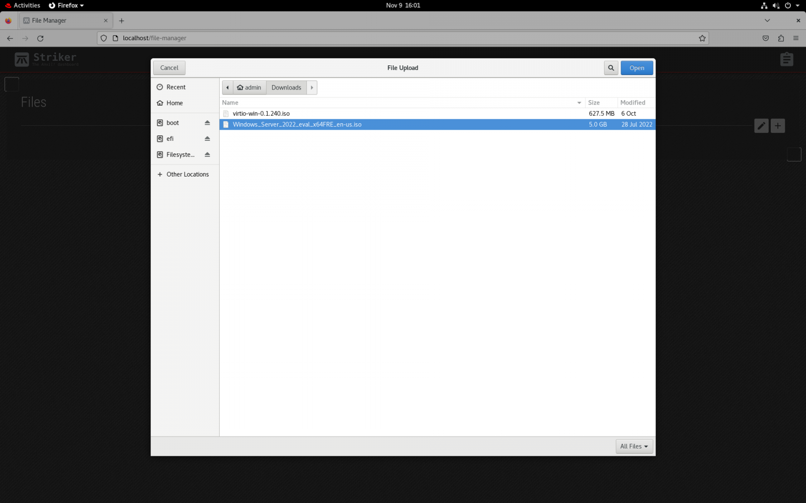Go to Other Locations
This screenshot has width=806, height=503.
click(x=187, y=175)
